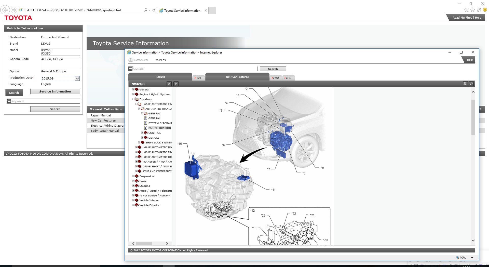
Task: Click the address bar search magnifier
Action: coord(145,10)
